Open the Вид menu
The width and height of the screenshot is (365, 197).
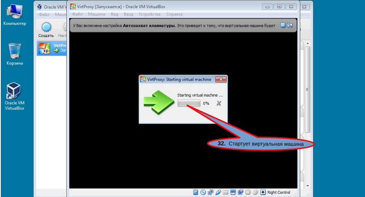tap(114, 14)
